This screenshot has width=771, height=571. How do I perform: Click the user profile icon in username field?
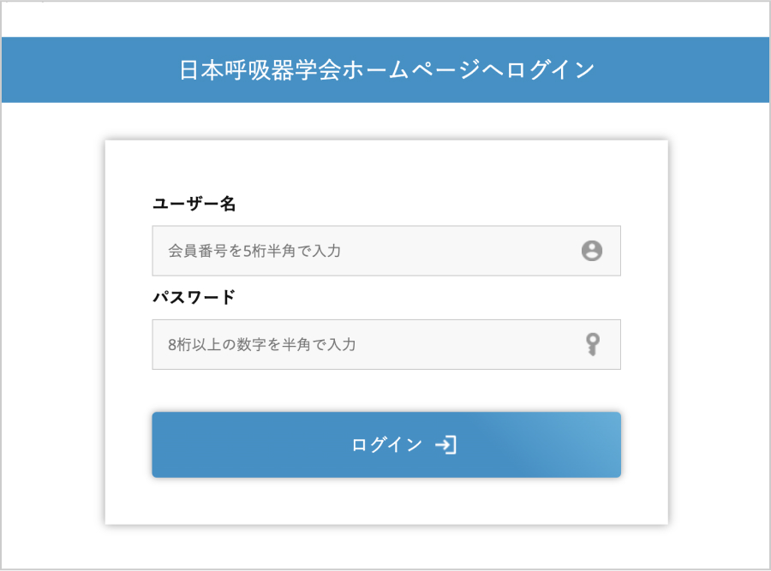click(592, 251)
